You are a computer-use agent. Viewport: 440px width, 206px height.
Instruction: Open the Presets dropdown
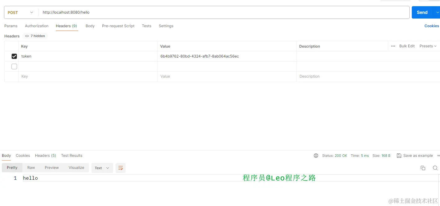pyautogui.click(x=428, y=46)
